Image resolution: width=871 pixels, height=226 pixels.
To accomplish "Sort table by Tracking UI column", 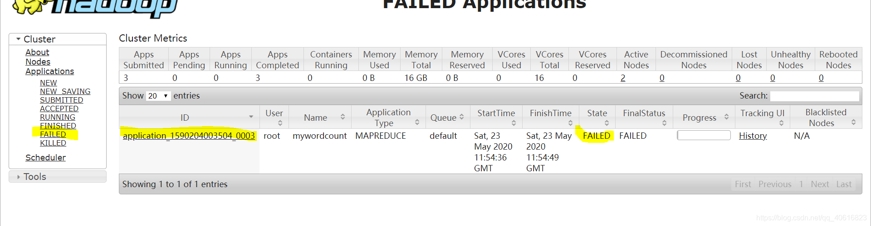I will tap(763, 118).
